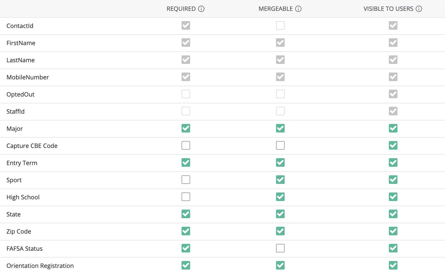
Task: Disable Mergeable for Sport field
Action: [x=280, y=180]
